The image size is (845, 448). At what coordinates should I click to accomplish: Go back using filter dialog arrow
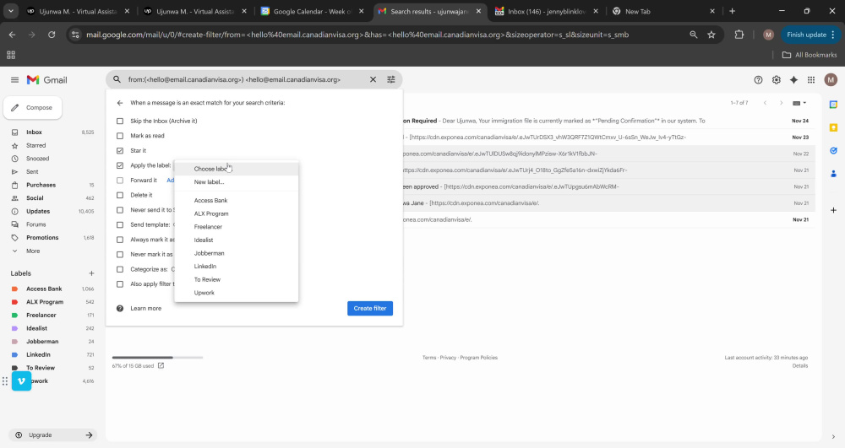pos(120,103)
